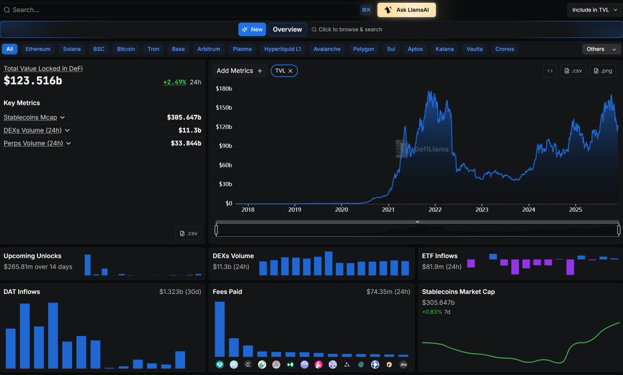Filter by Aptos chain
The height and width of the screenshot is (375, 623).
[x=415, y=49]
